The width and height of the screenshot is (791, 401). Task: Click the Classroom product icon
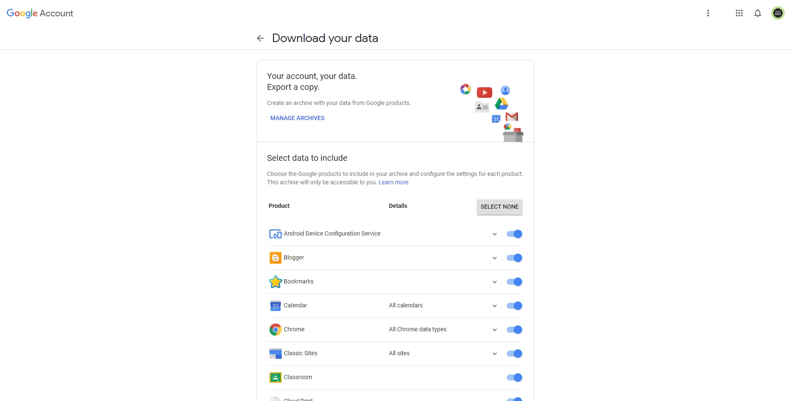click(276, 377)
